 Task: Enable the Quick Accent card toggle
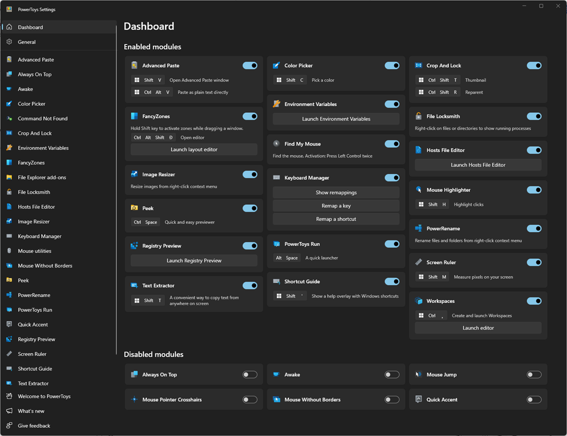click(x=534, y=399)
